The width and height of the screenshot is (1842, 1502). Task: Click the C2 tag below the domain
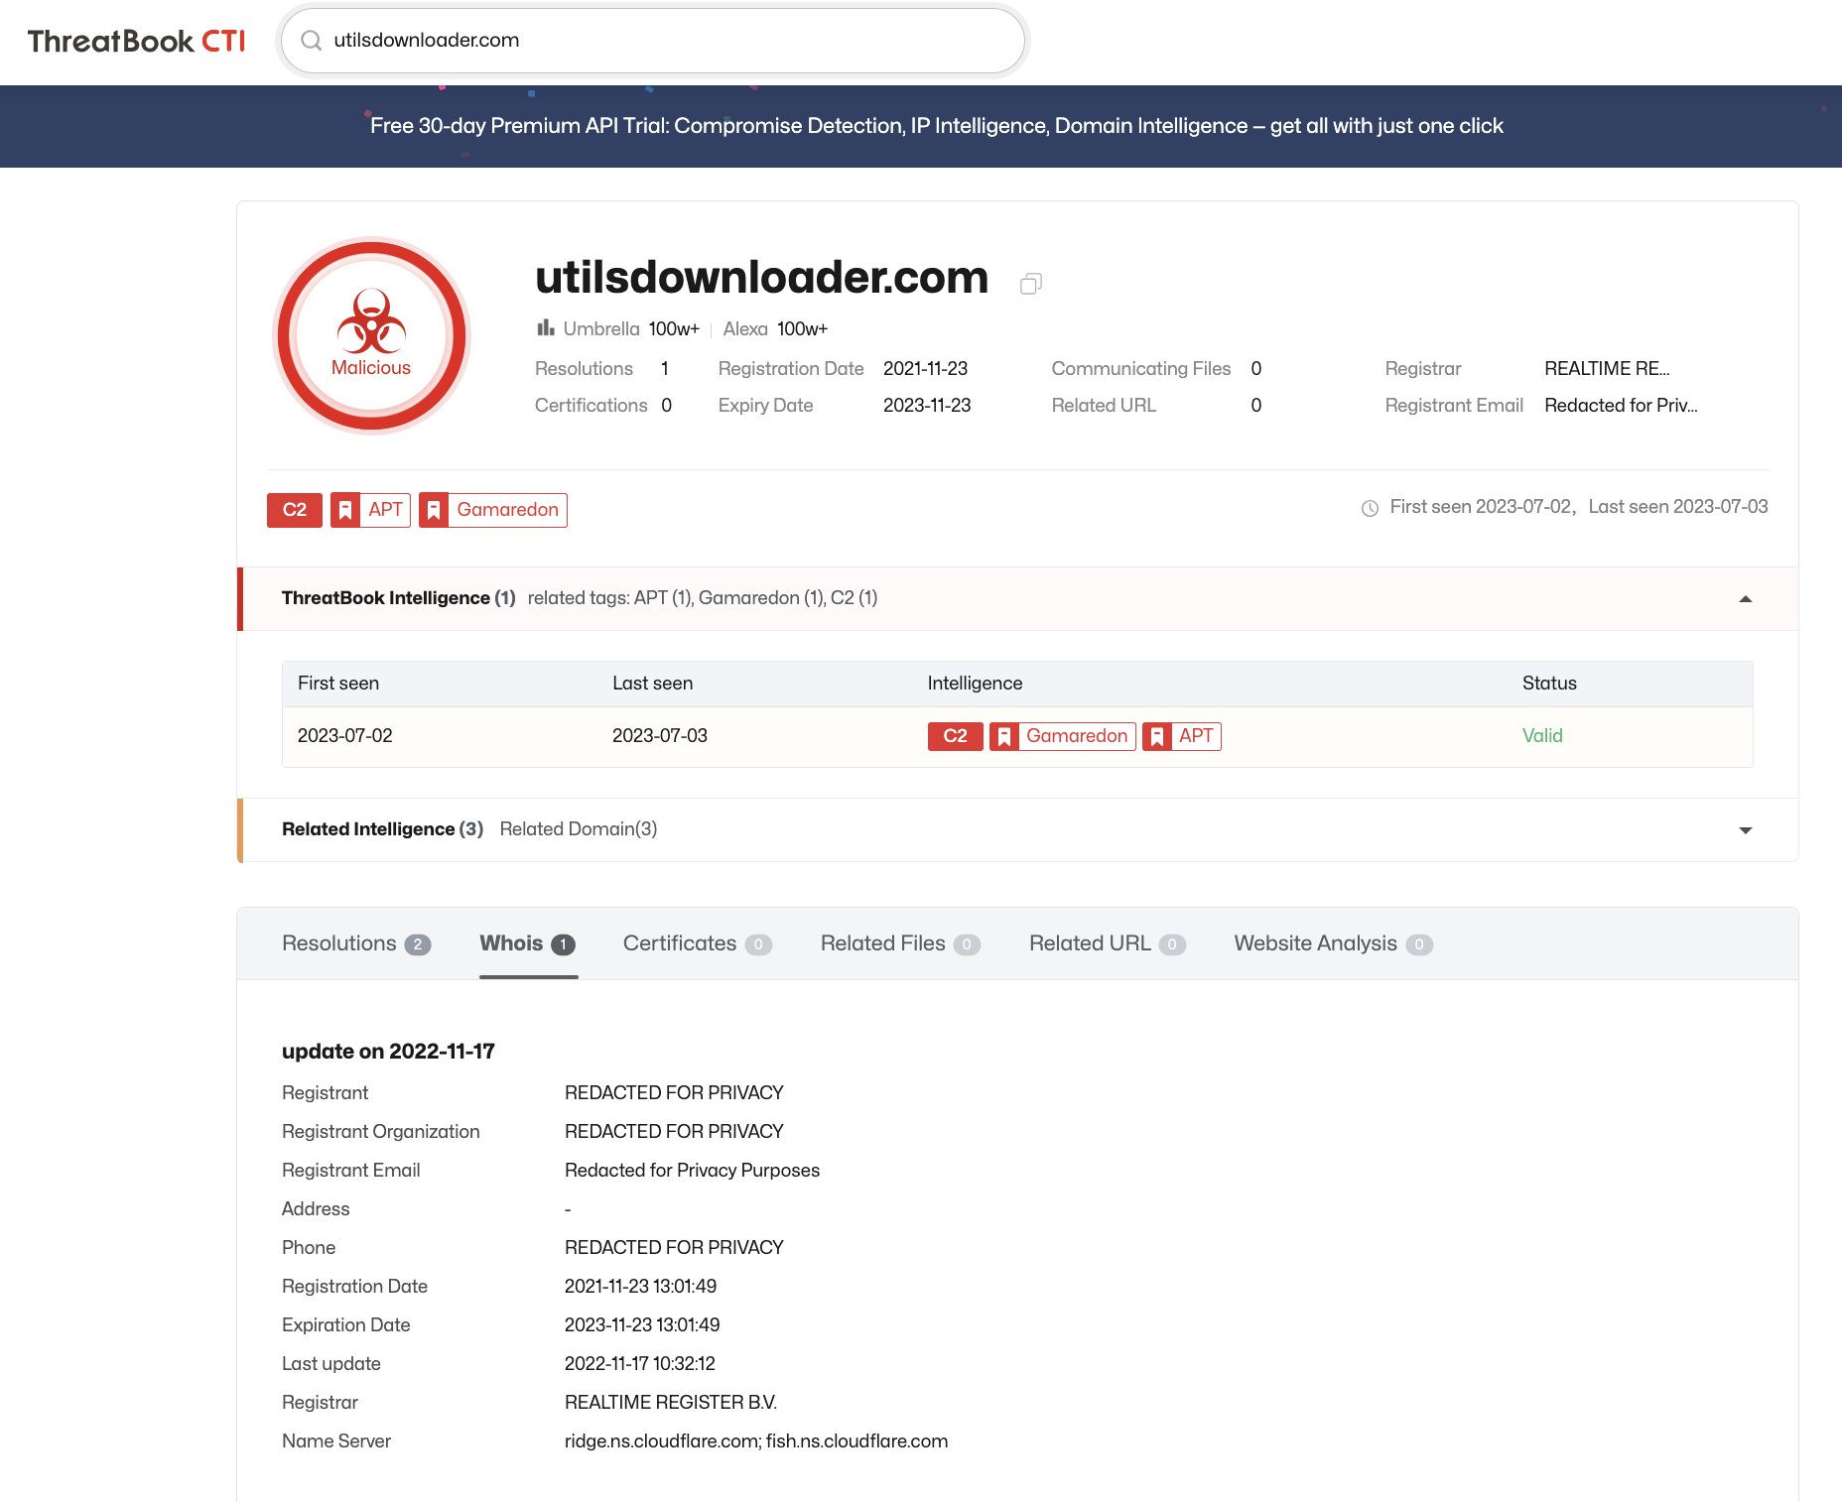(294, 509)
